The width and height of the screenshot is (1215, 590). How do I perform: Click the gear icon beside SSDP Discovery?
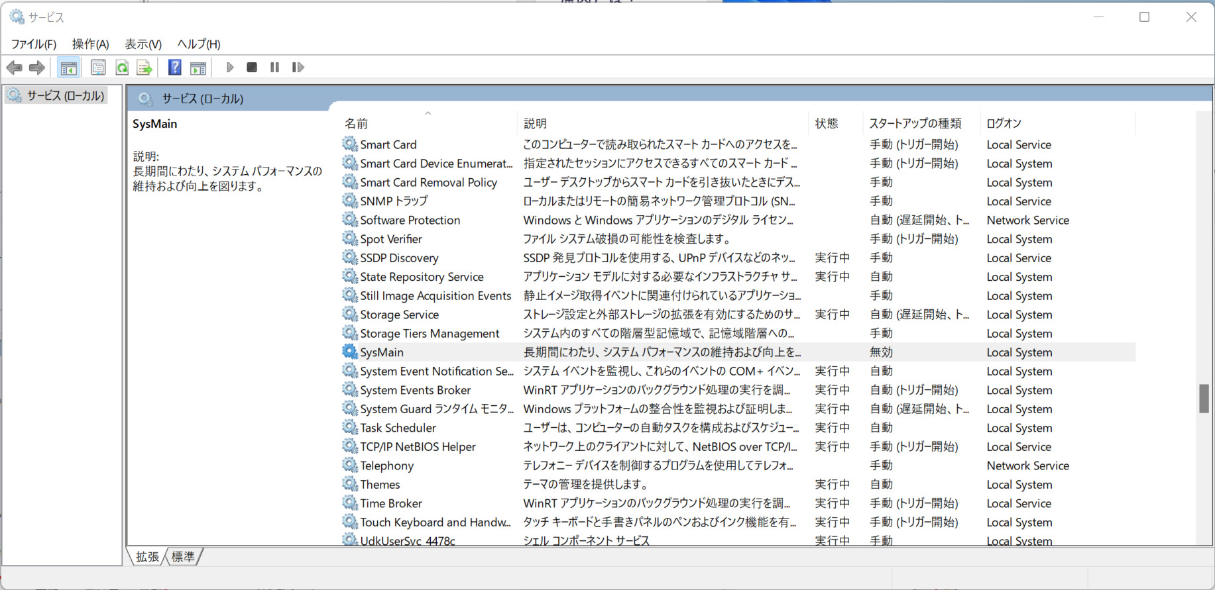click(x=350, y=257)
